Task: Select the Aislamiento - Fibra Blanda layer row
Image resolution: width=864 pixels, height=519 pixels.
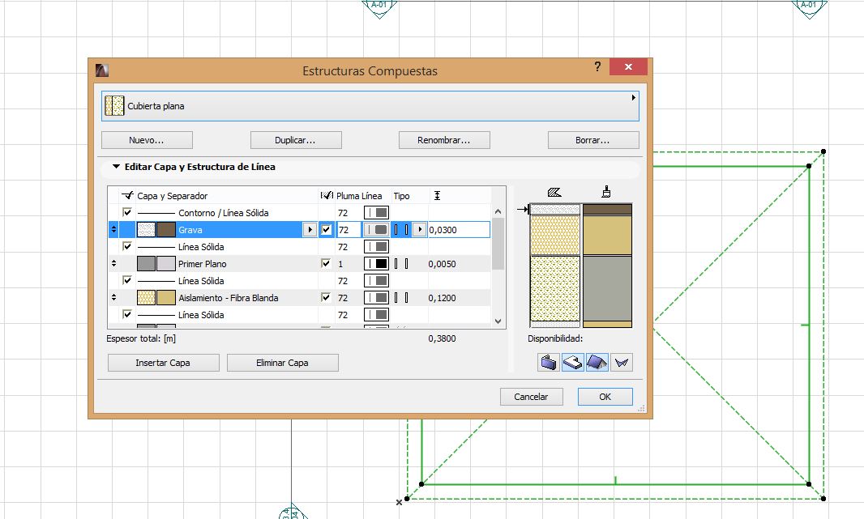Action: (x=228, y=298)
